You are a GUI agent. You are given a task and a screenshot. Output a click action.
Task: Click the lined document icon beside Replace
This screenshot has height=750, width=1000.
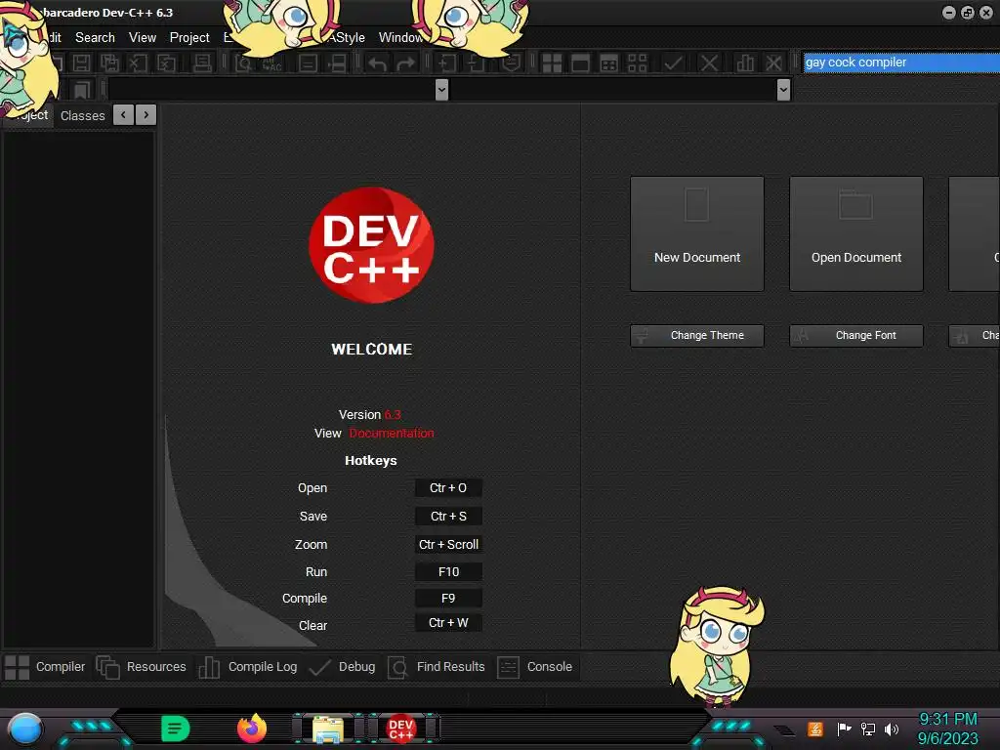click(308, 63)
